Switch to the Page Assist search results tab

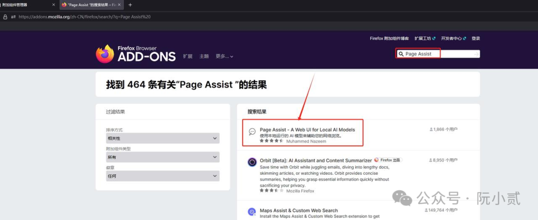91,5
